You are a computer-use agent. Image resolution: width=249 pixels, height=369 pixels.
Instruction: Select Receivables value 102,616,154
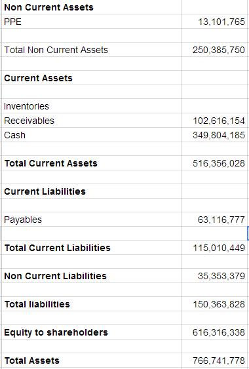tap(219, 121)
